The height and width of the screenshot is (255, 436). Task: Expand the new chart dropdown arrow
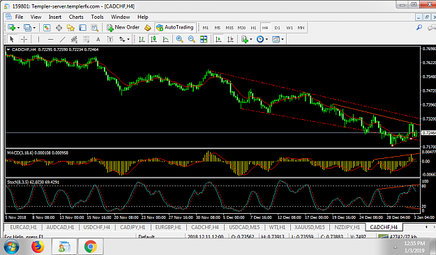[18, 28]
